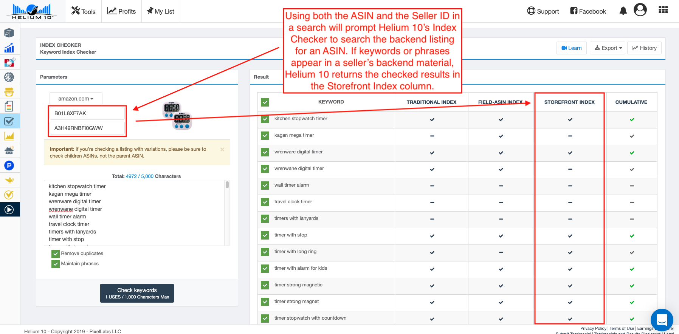The height and width of the screenshot is (334, 679).
Task: Toggle the select-all checkbox in the Keyword header
Action: coord(265,102)
